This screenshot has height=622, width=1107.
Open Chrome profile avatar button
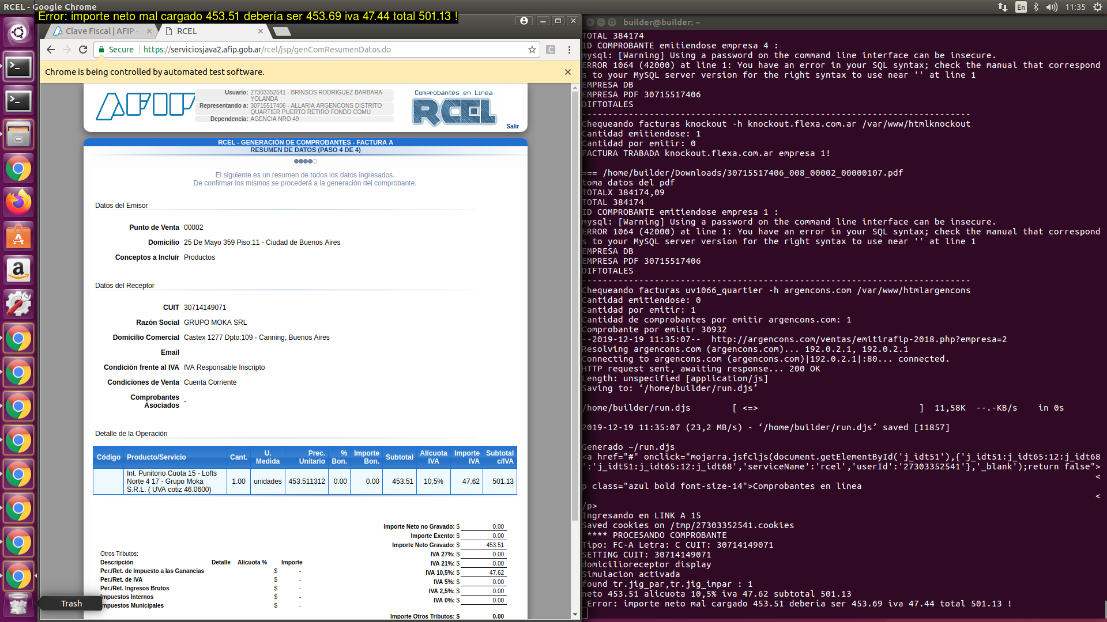524,21
